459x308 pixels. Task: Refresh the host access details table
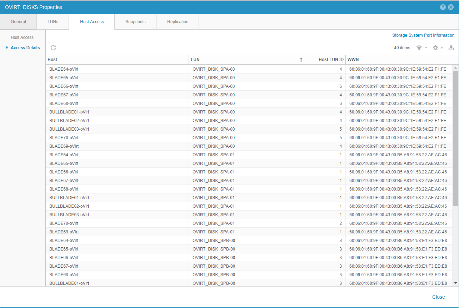coord(53,48)
